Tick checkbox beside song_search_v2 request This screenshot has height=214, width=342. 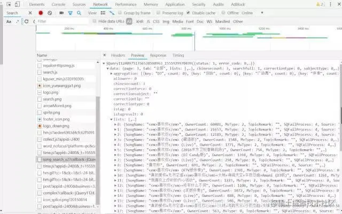click(39, 159)
